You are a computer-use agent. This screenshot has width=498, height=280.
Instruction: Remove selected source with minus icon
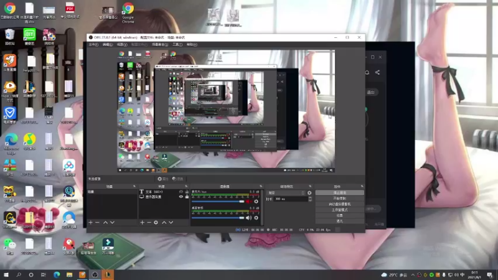pyautogui.click(x=149, y=223)
